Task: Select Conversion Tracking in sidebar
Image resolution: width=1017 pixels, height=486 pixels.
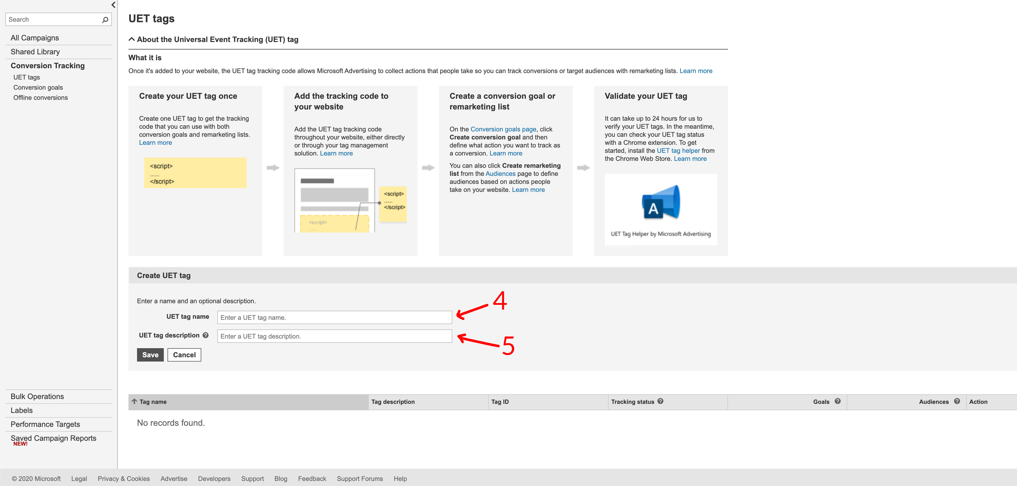Action: (x=48, y=66)
